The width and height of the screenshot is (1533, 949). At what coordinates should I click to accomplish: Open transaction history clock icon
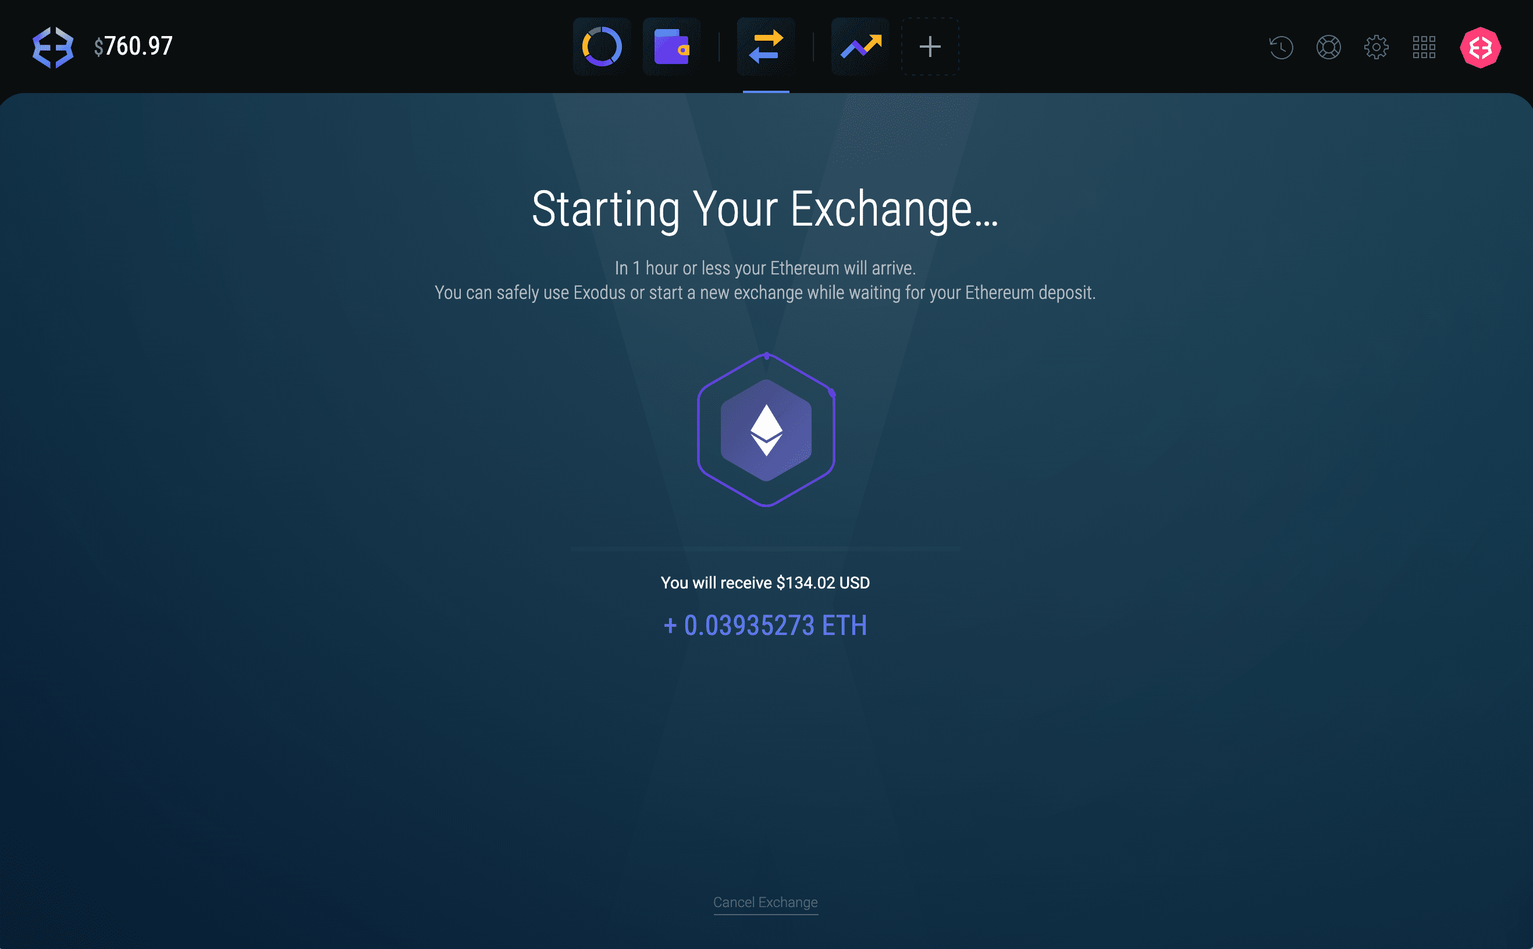(x=1281, y=47)
